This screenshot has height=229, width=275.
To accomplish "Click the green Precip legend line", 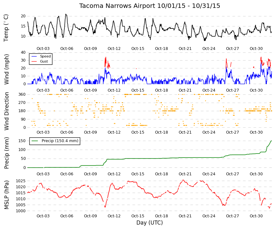I will click(35, 141).
